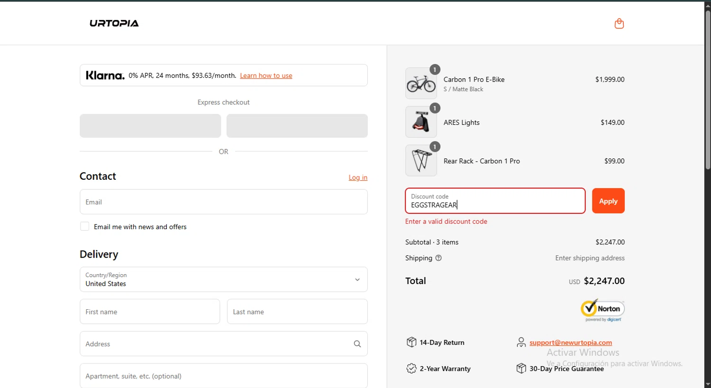Image resolution: width=711 pixels, height=388 pixels.
Task: Click the Klarna logo
Action: pos(105,75)
